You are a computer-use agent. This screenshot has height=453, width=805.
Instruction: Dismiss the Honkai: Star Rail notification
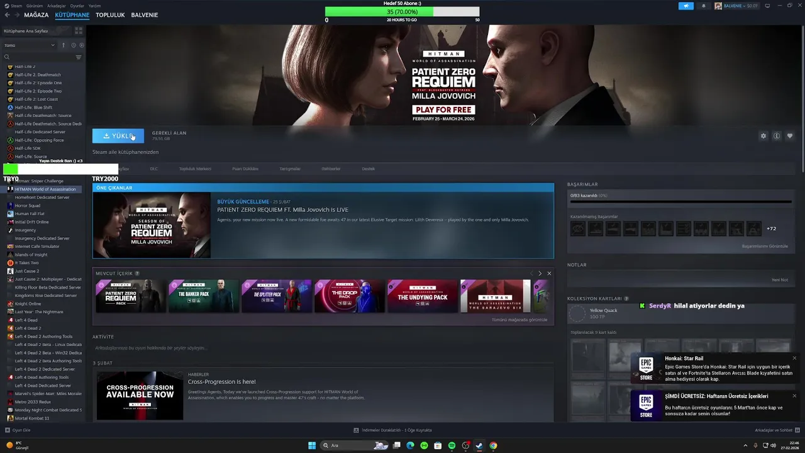(x=794, y=358)
